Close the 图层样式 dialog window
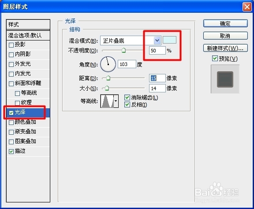This screenshot has width=254, height=209. click(x=247, y=7)
